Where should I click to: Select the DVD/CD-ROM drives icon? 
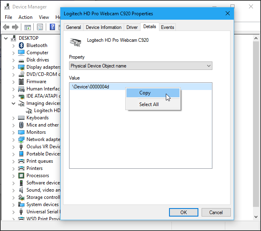point(21,74)
